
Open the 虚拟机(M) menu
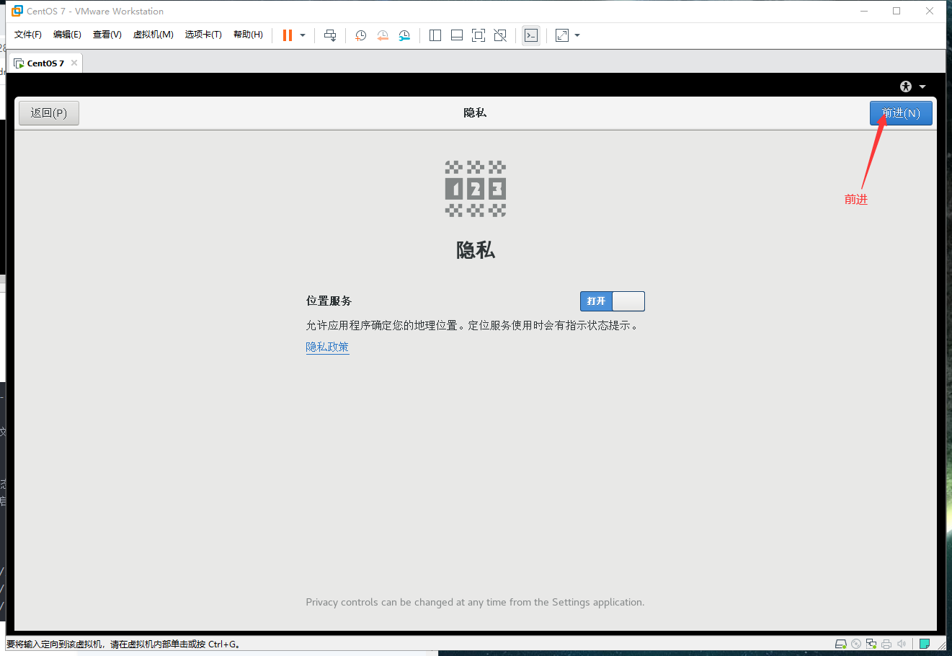153,34
